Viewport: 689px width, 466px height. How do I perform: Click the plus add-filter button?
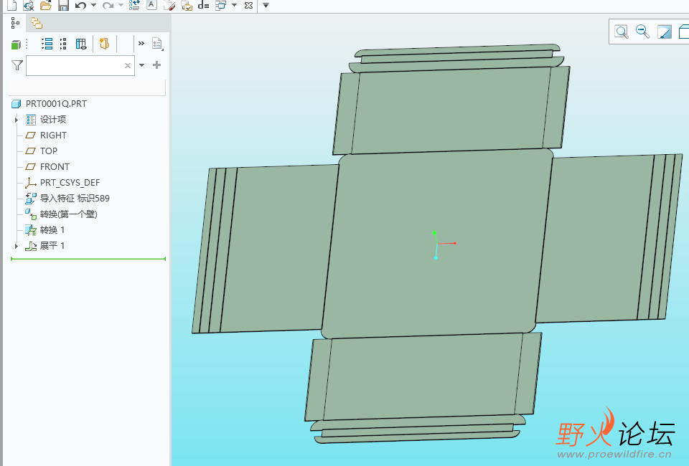click(156, 65)
